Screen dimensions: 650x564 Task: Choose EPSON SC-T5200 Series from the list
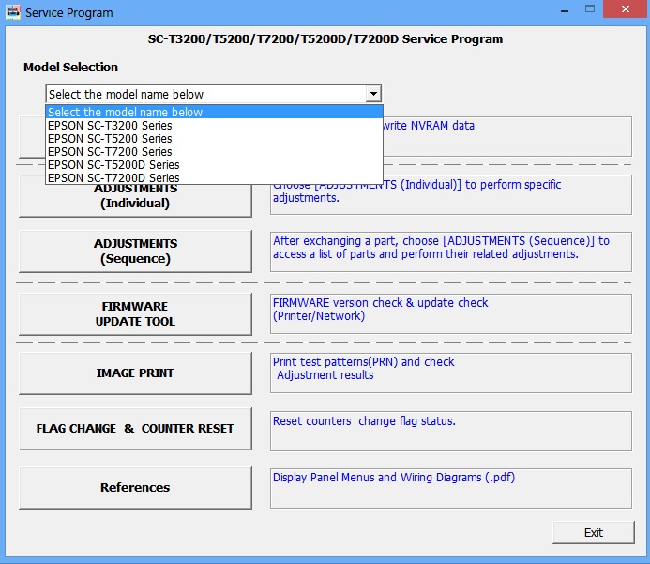[x=214, y=139]
